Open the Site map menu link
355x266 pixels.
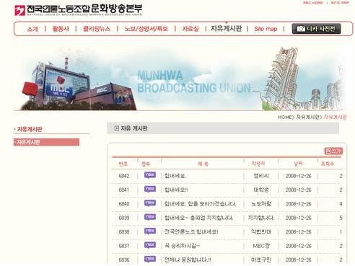pos(266,29)
